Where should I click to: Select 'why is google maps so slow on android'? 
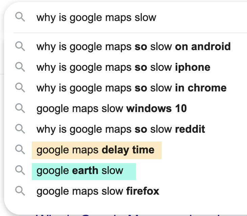tap(133, 46)
